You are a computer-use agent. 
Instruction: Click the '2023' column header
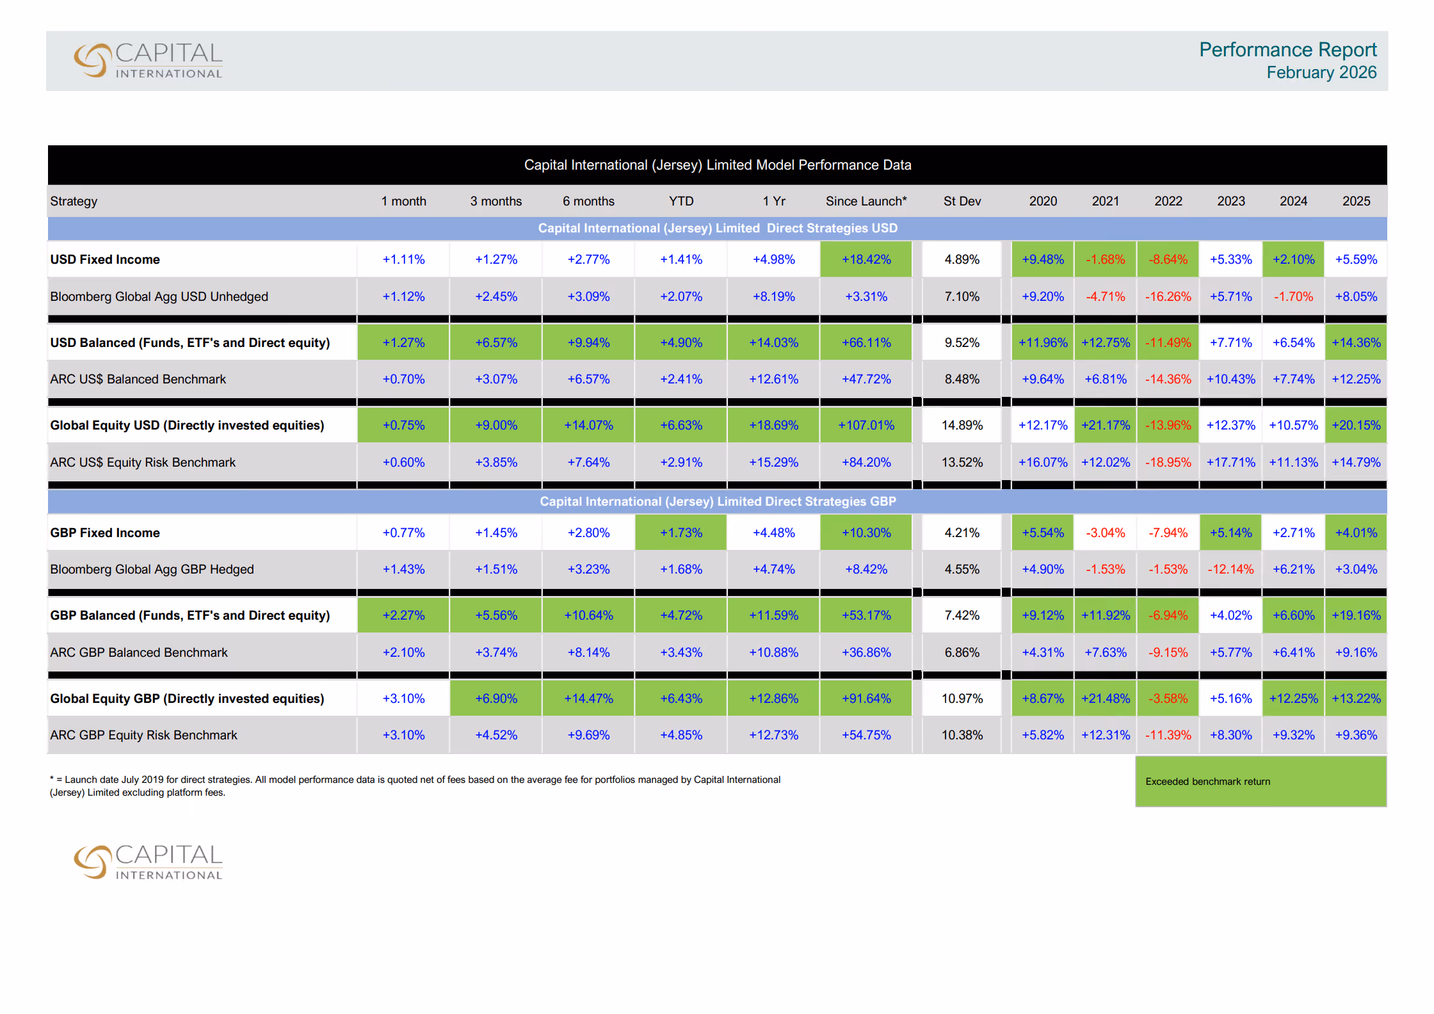[x=1231, y=201]
